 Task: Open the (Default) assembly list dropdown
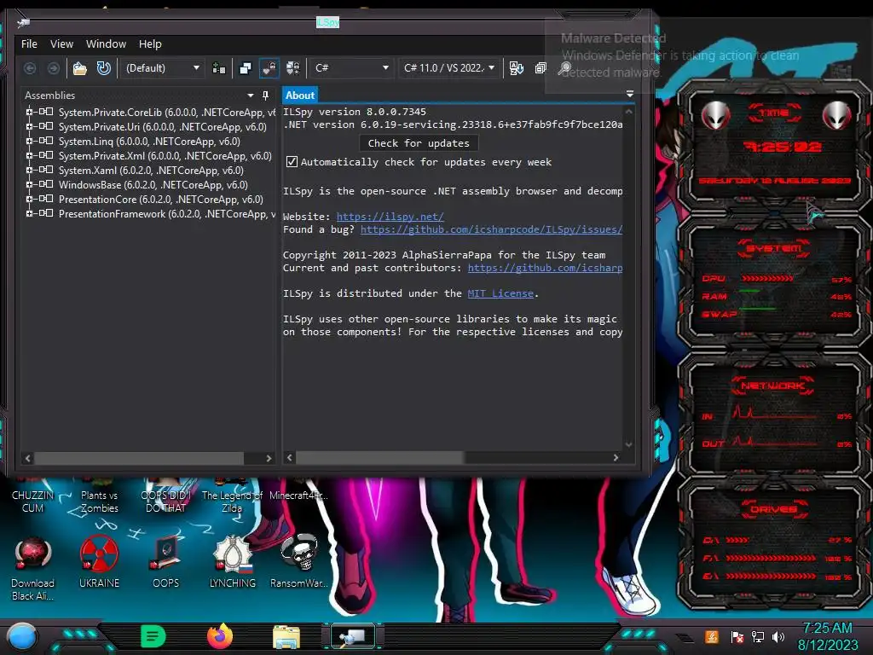click(162, 68)
